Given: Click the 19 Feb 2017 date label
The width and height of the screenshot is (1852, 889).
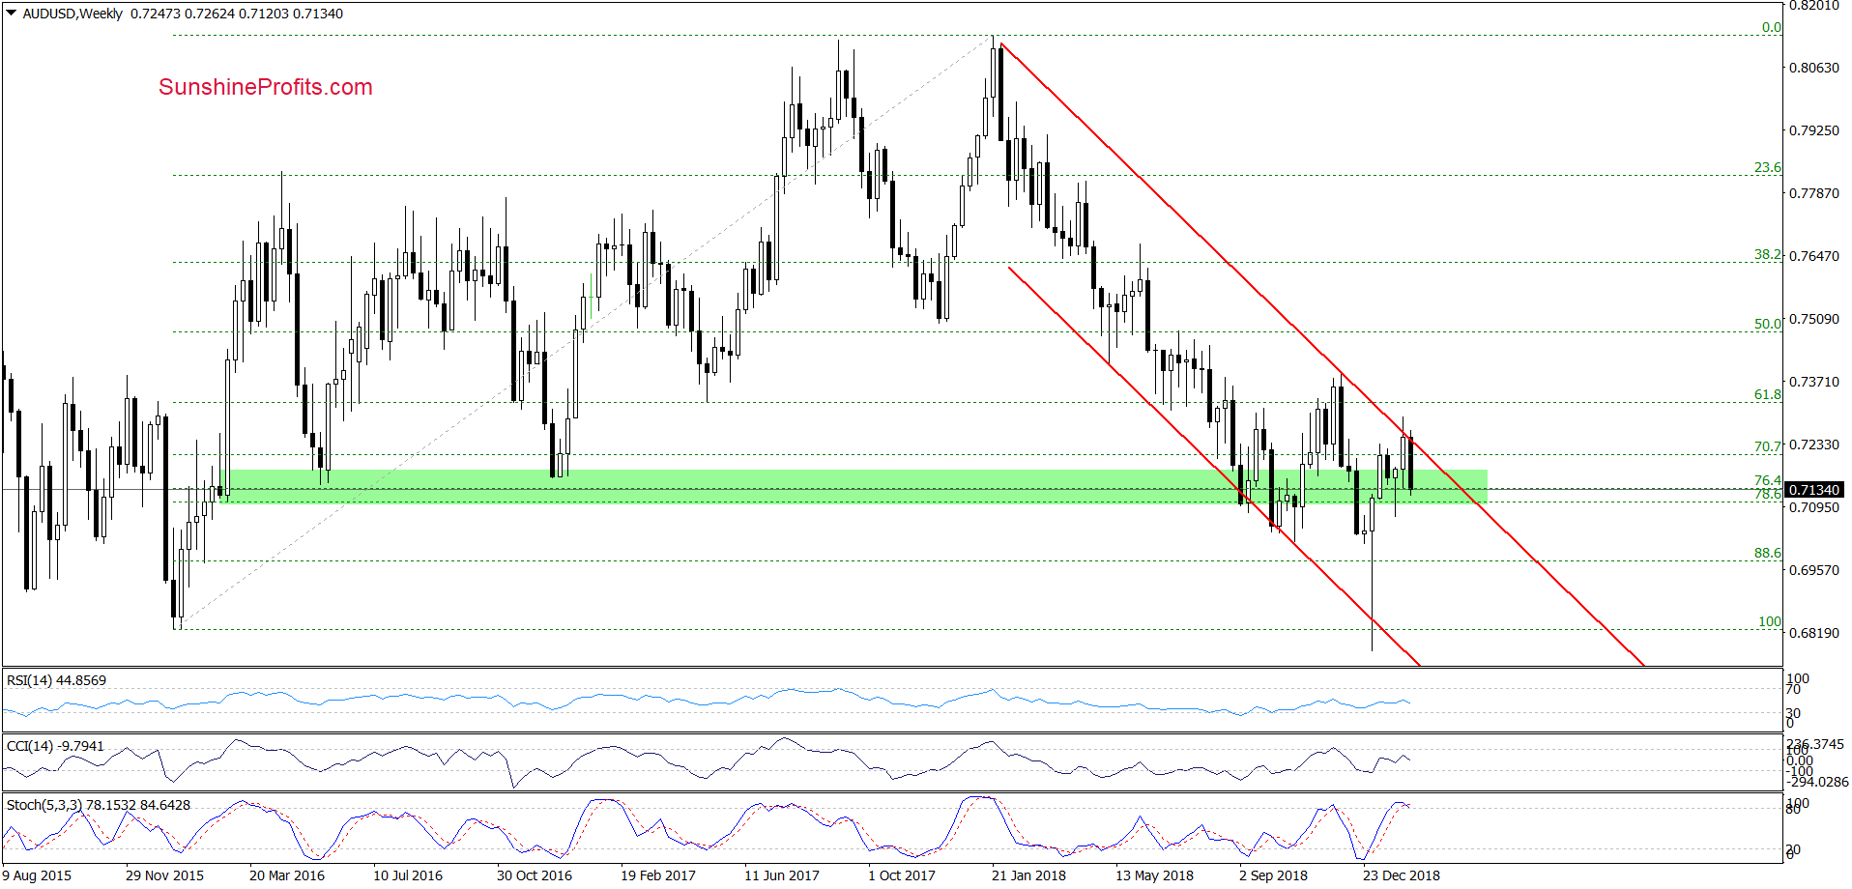Looking at the screenshot, I should (x=658, y=875).
